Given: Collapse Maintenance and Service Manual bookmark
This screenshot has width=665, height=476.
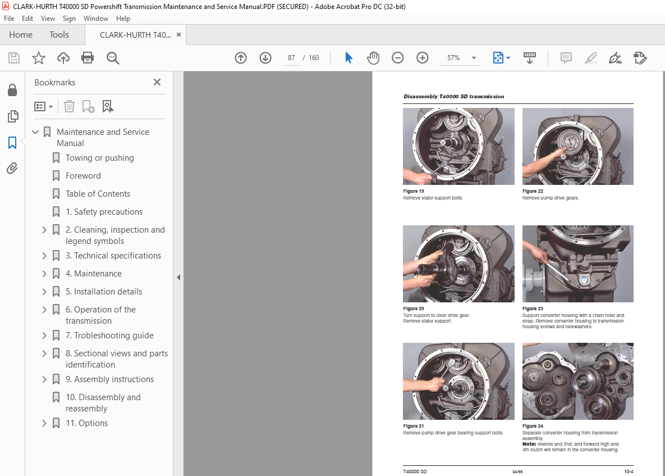Looking at the screenshot, I should click(35, 132).
